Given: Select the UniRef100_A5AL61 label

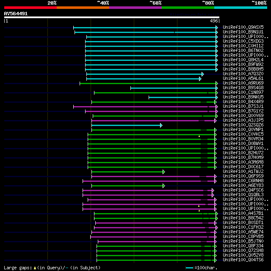Looking at the screenshot, I should (x=243, y=79).
